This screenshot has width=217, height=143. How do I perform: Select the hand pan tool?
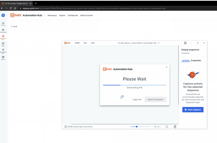click(175, 127)
